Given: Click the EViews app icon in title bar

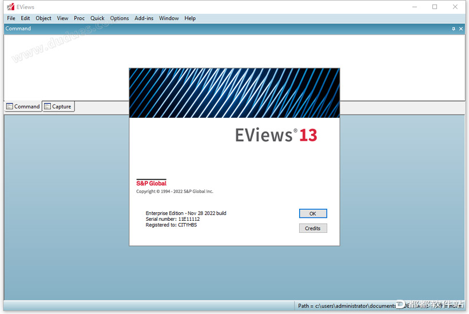Looking at the screenshot, I should tap(10, 7).
